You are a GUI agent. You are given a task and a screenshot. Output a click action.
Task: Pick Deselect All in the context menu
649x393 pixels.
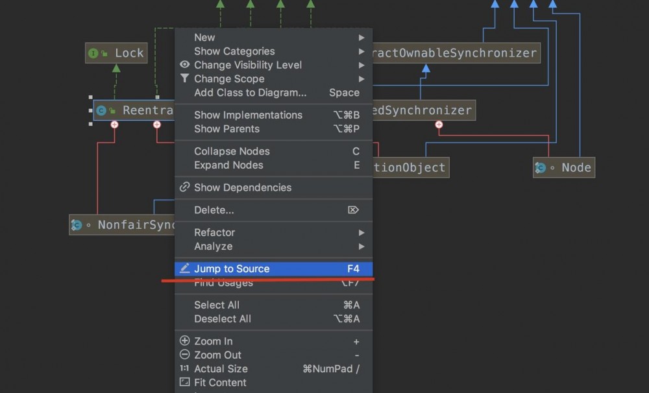coord(222,318)
